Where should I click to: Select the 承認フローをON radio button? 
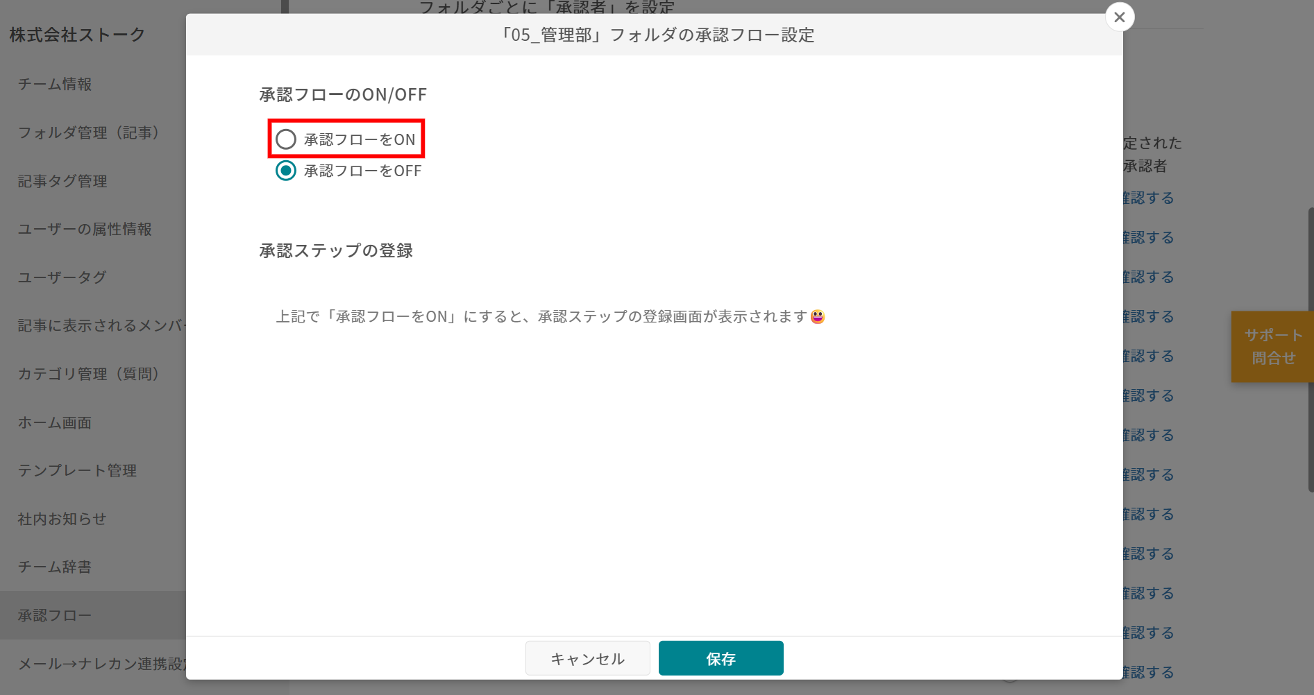[x=285, y=139]
